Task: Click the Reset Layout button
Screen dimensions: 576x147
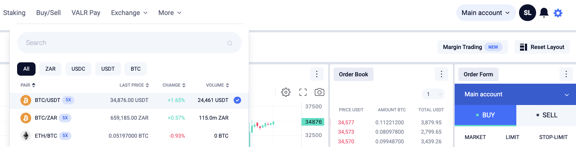Action: (x=542, y=47)
